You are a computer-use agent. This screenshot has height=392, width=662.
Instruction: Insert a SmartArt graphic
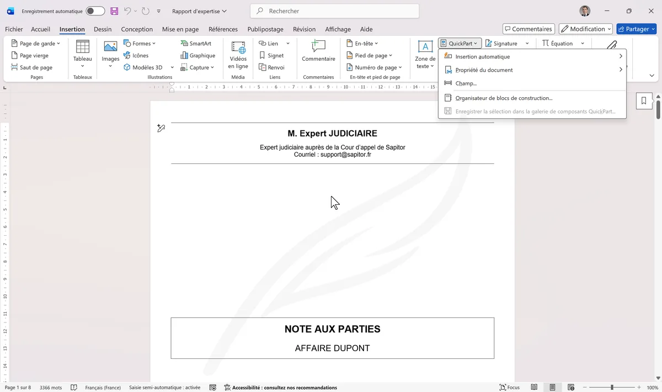(197, 43)
